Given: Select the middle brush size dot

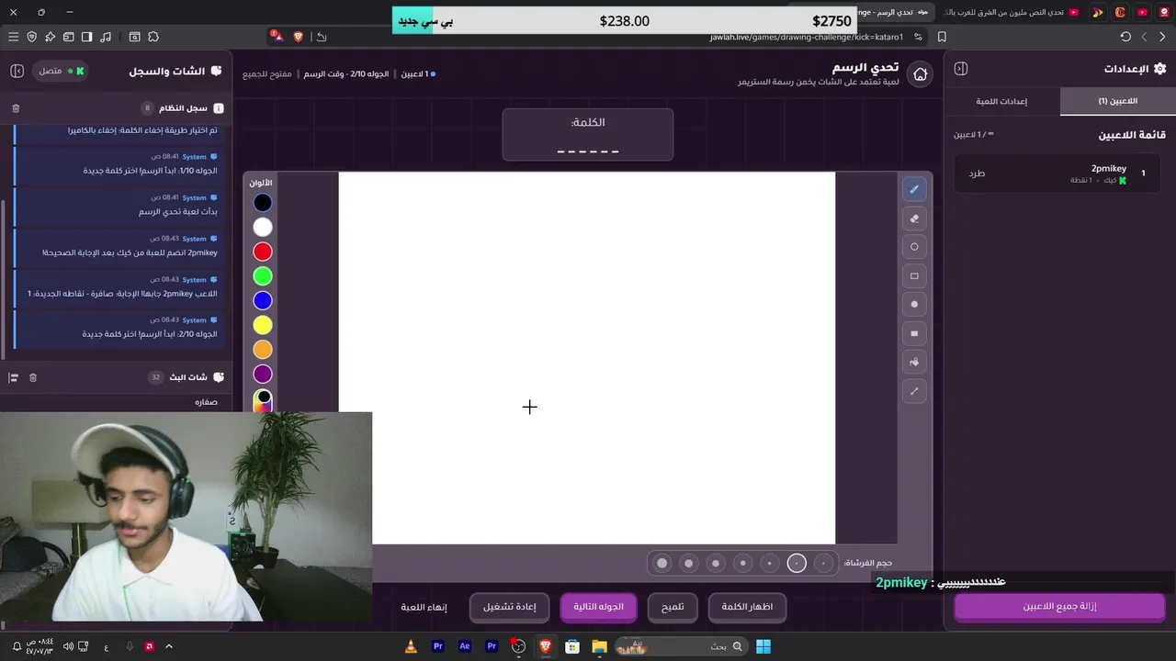Looking at the screenshot, I should 742,563.
